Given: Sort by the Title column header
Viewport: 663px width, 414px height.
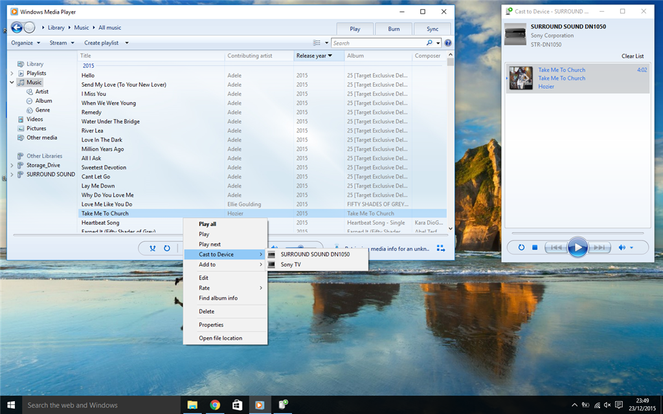Looking at the screenshot, I should (x=151, y=56).
